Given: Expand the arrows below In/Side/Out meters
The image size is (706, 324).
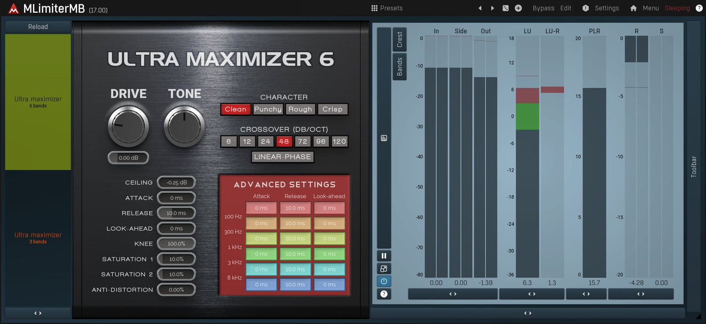Looking at the screenshot, I should (453, 294).
